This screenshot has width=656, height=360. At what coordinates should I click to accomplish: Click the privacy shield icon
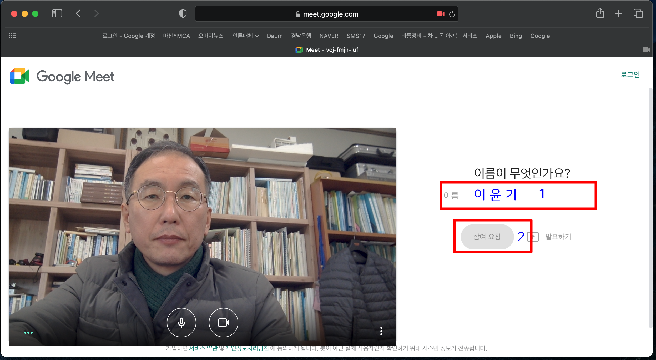pyautogui.click(x=183, y=13)
